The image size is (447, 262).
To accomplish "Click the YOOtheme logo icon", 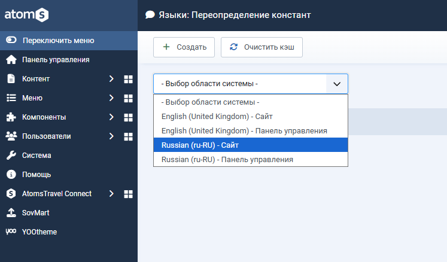I will (11, 231).
